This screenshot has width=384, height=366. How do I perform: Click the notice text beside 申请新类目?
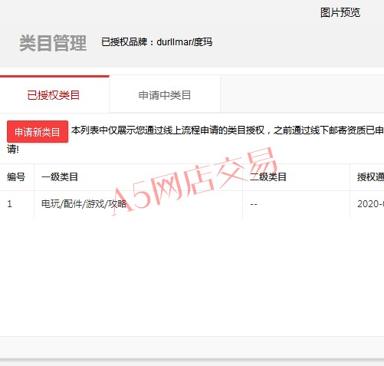coord(228,130)
